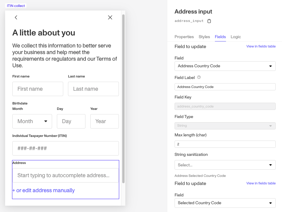
Task: Switch to the Properties tab
Action: point(184,37)
